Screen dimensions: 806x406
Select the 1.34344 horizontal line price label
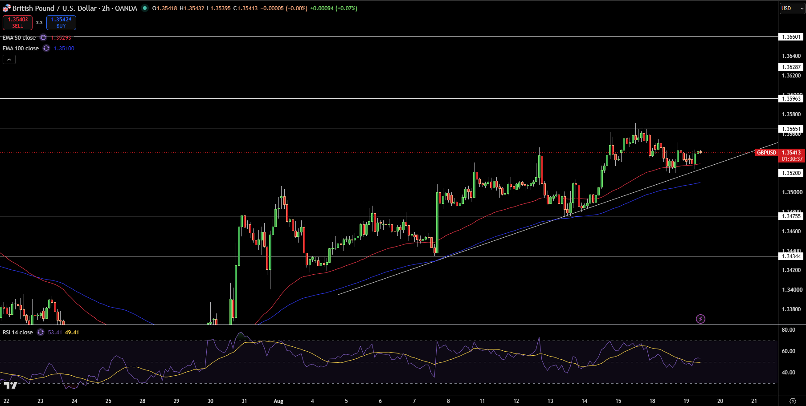tap(791, 256)
